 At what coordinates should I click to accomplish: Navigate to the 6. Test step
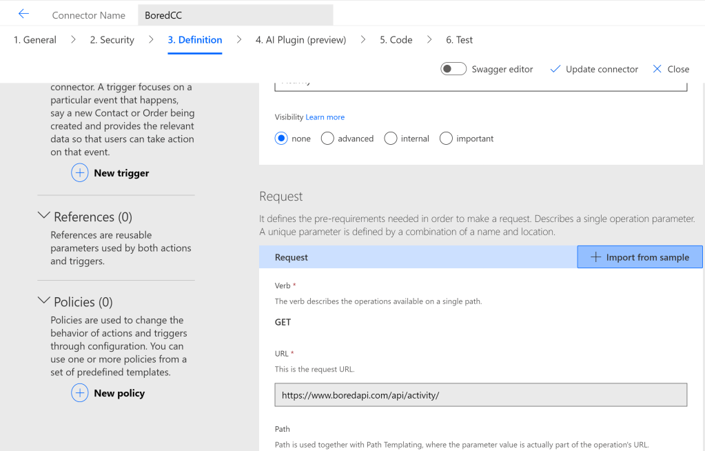(x=459, y=40)
